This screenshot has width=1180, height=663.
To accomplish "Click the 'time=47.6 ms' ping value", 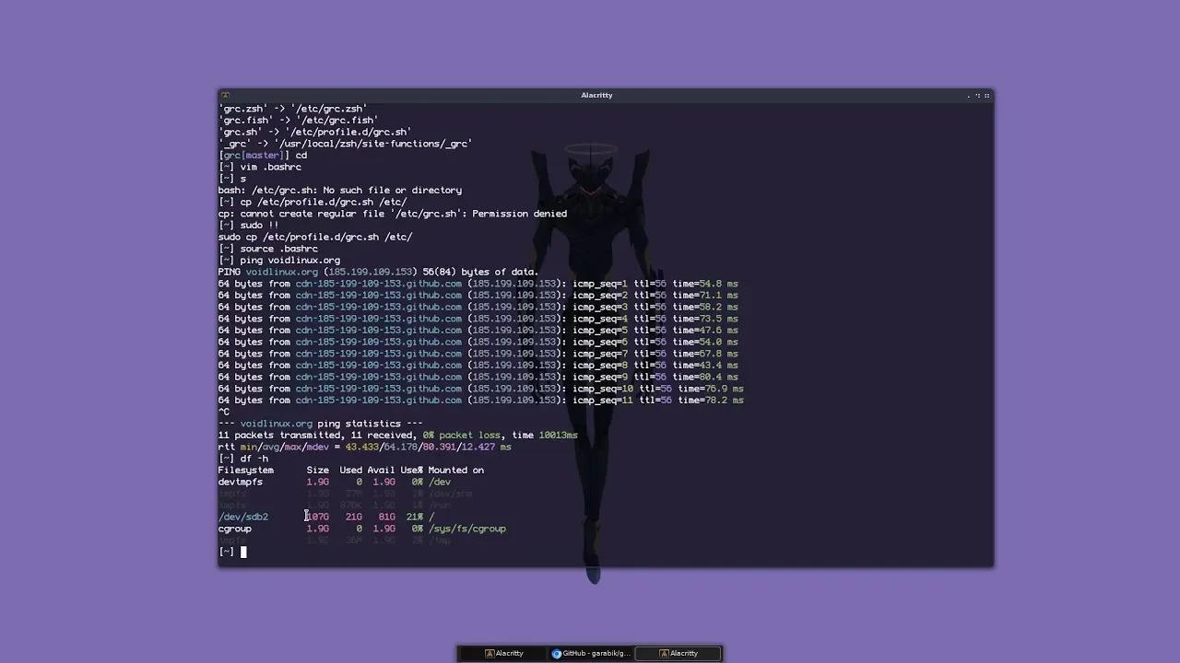I will pyautogui.click(x=705, y=331).
